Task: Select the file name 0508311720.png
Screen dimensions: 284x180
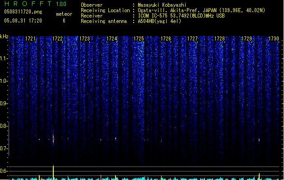Action: (23, 12)
